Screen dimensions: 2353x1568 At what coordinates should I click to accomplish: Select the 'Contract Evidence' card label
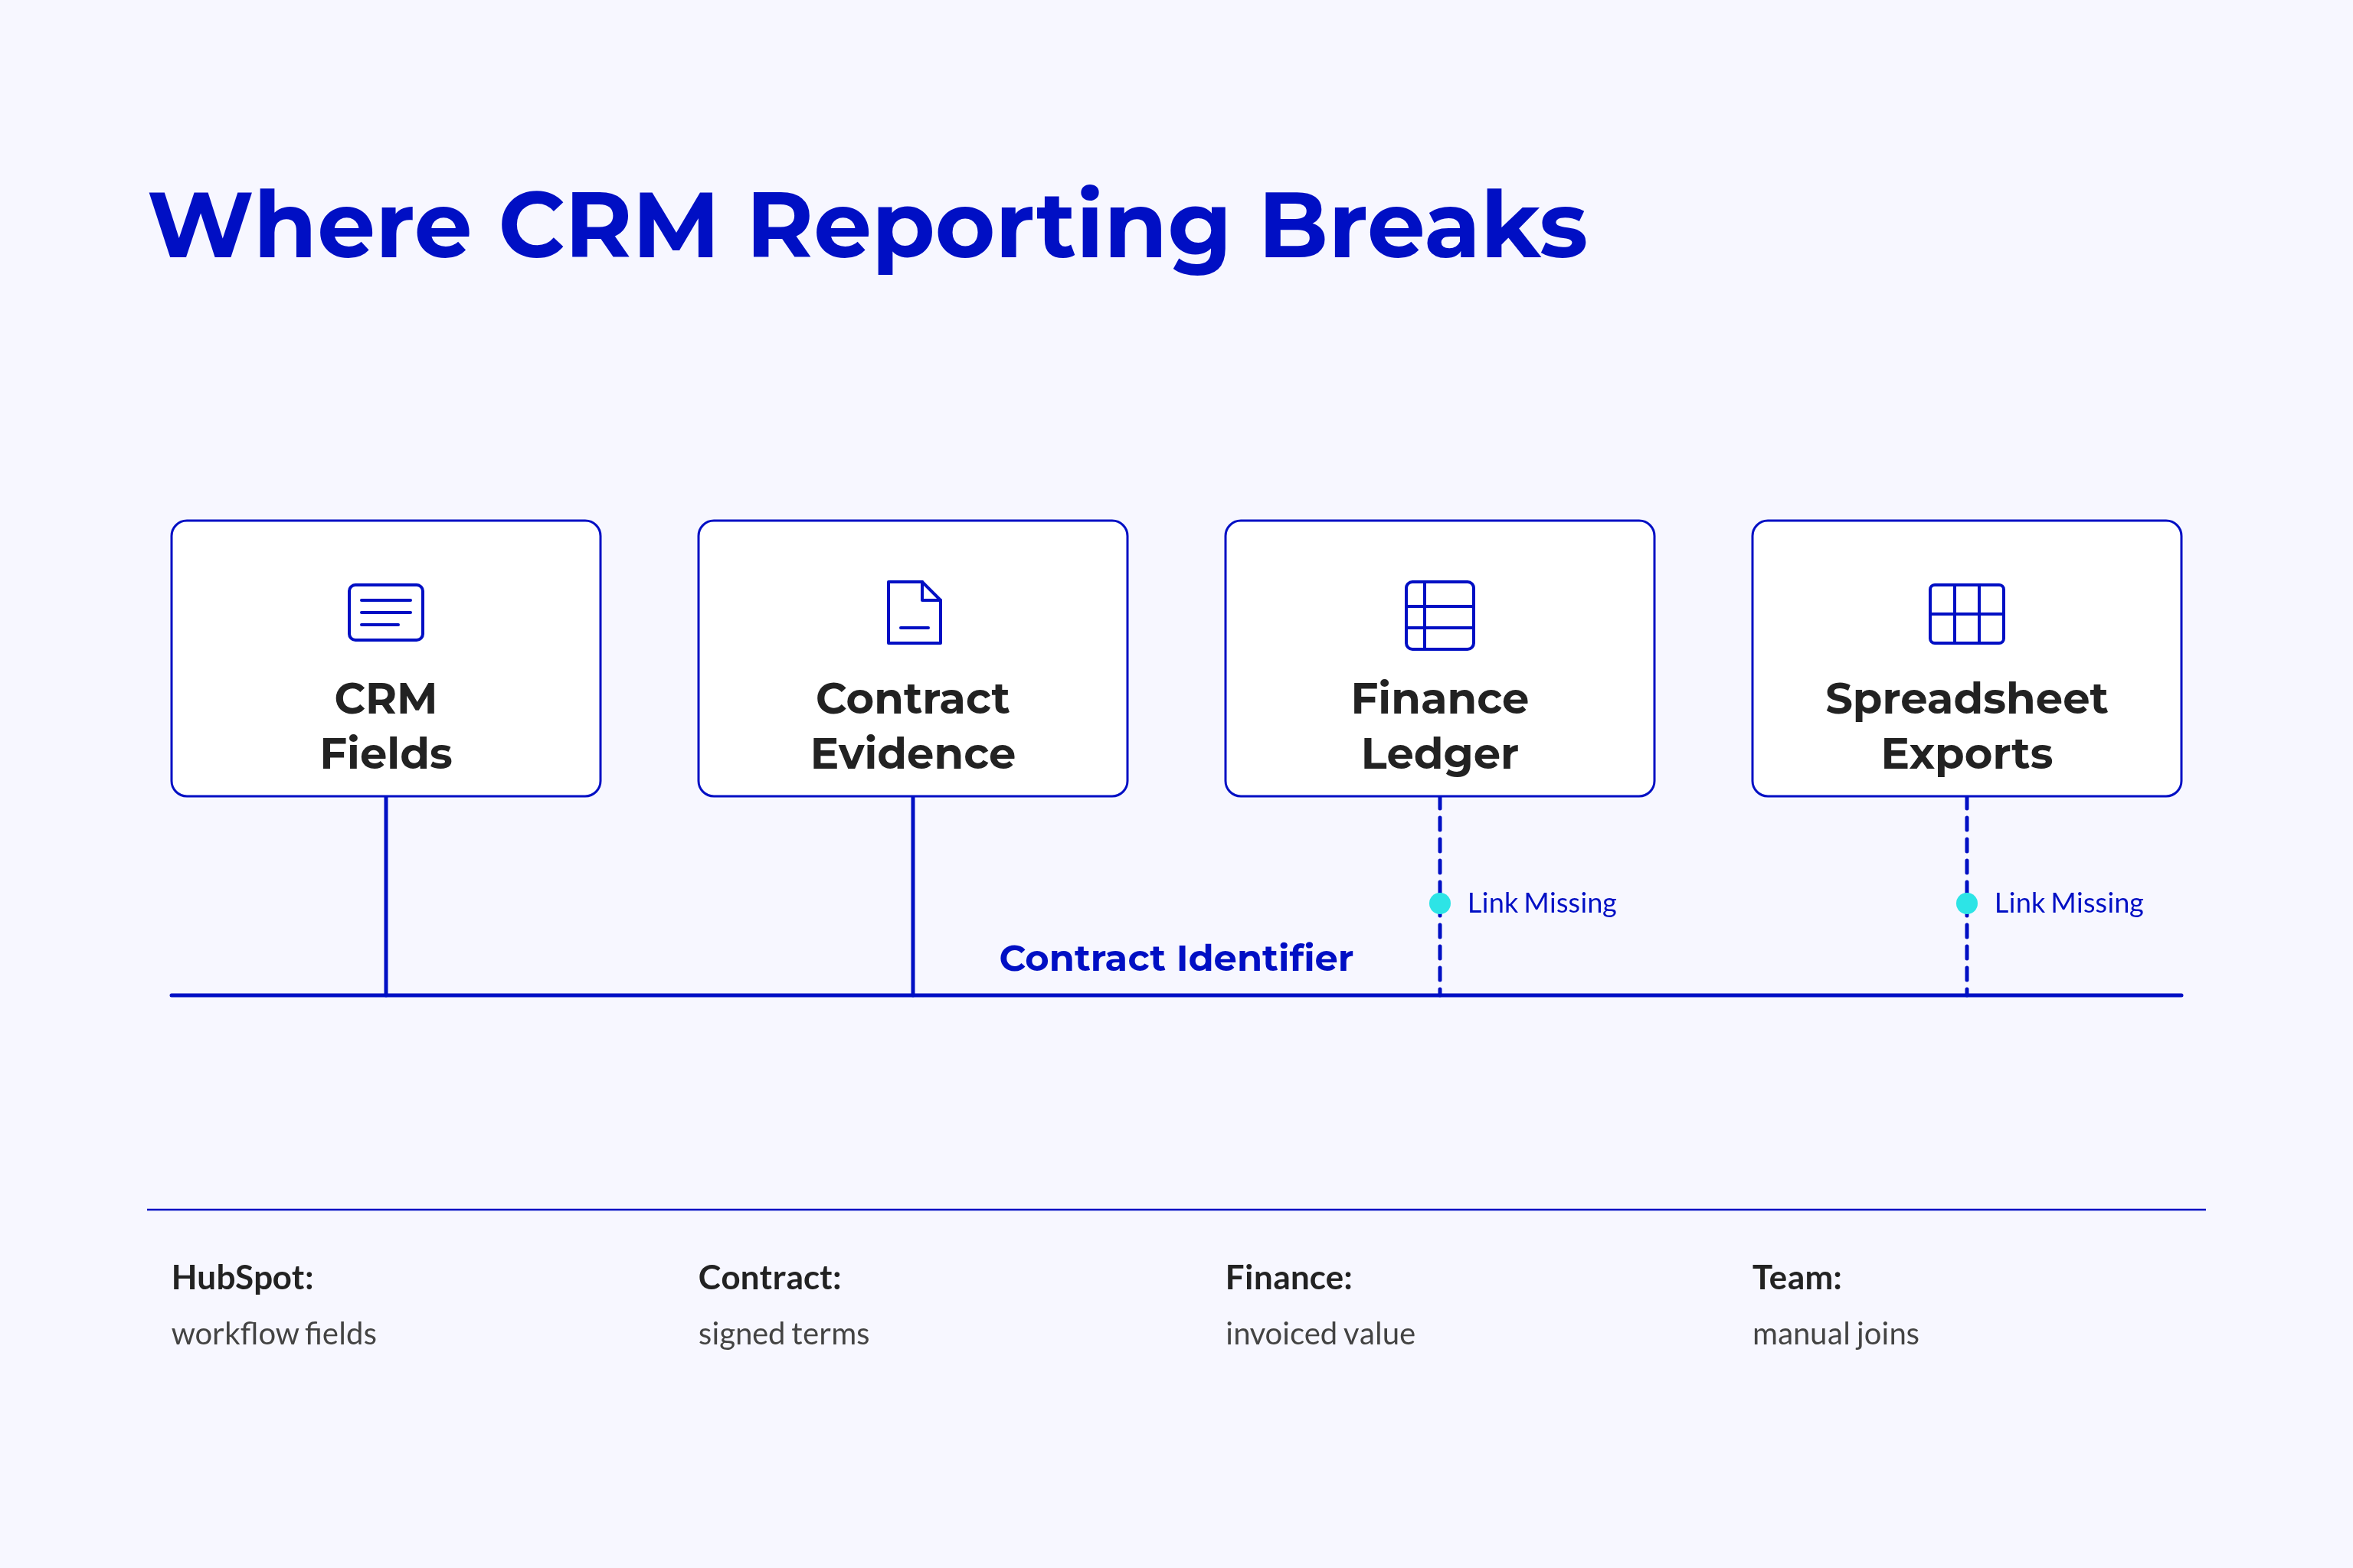click(913, 726)
